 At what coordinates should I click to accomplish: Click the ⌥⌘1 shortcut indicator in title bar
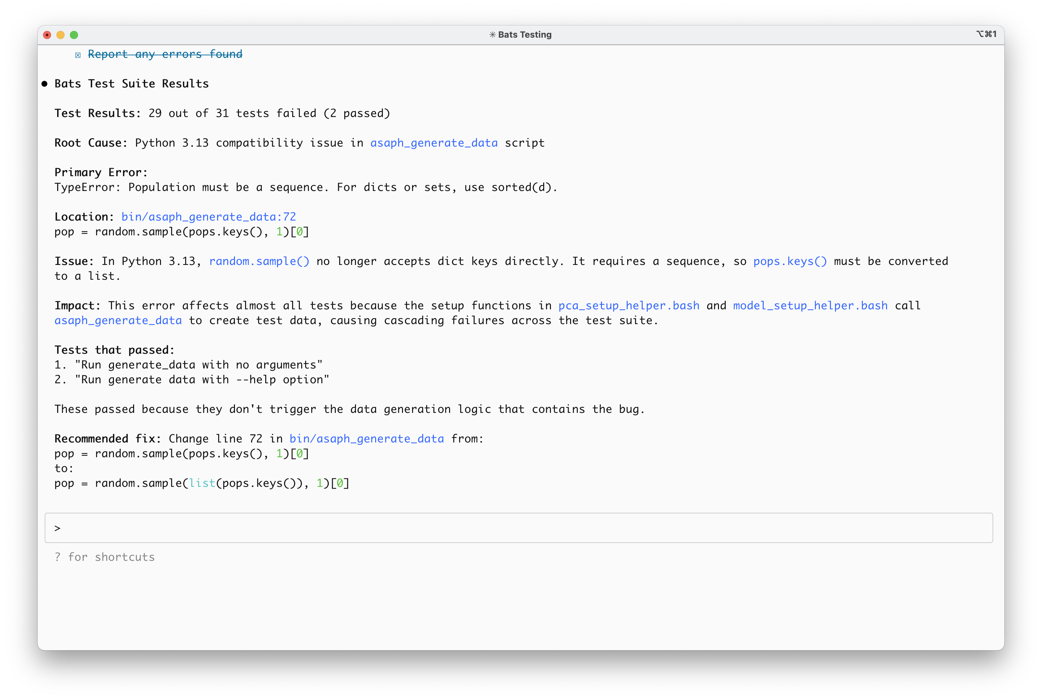pos(986,34)
